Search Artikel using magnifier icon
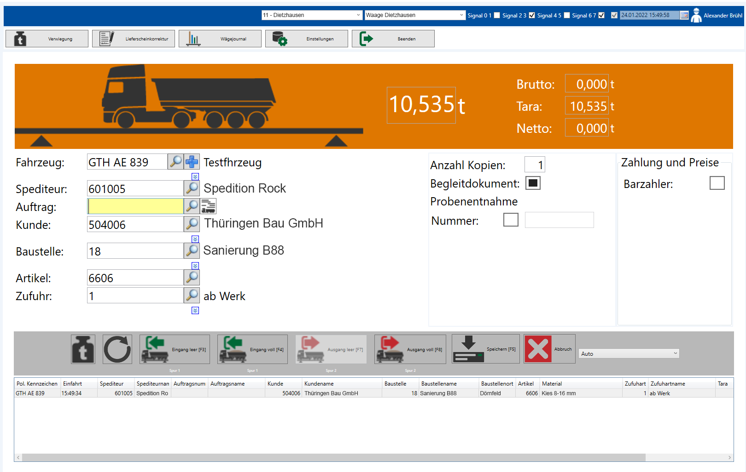 [192, 277]
